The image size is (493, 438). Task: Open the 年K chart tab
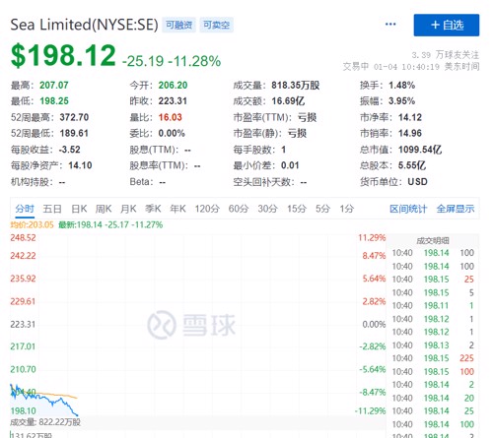[177, 209]
